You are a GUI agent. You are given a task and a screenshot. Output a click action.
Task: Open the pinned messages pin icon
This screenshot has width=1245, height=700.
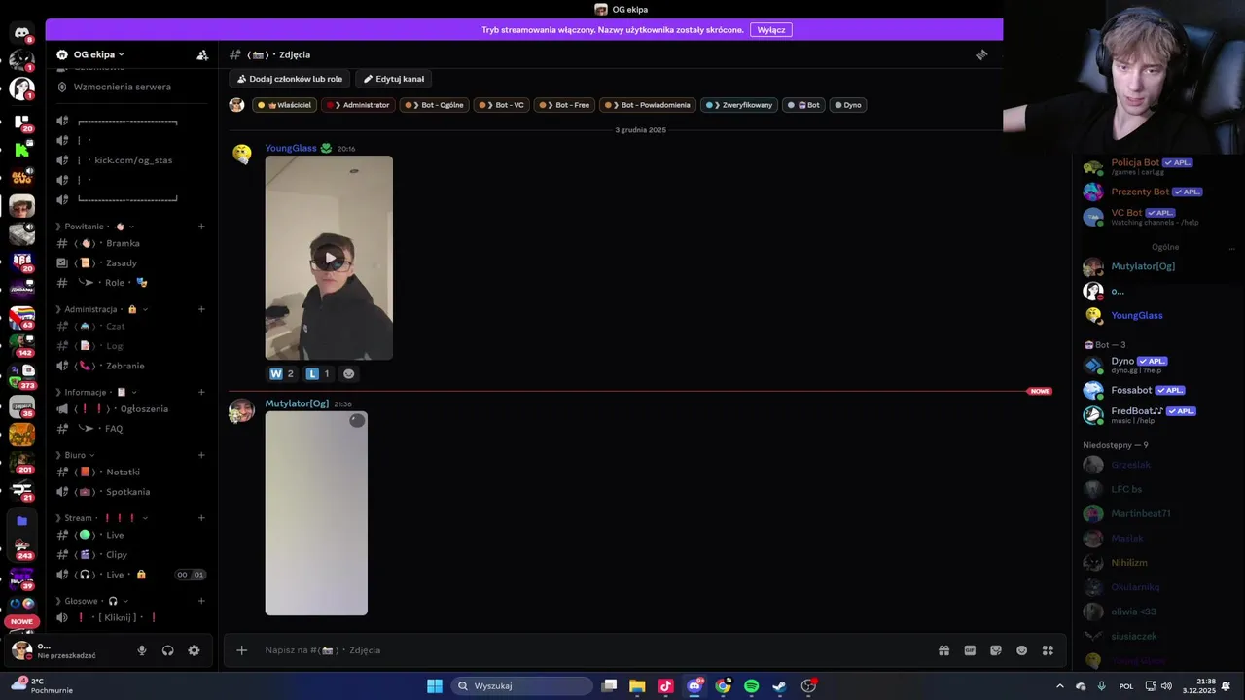point(981,55)
